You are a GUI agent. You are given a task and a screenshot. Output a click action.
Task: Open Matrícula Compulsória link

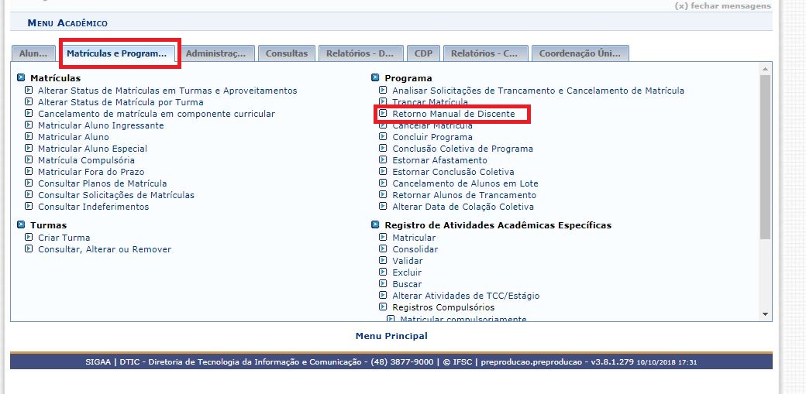pyautogui.click(x=86, y=160)
